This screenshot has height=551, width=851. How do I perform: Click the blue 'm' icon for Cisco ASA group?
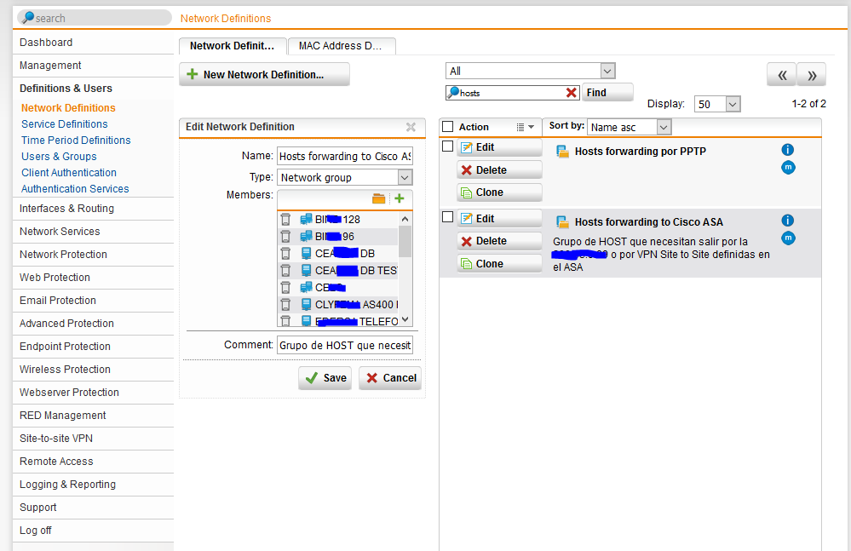788,238
